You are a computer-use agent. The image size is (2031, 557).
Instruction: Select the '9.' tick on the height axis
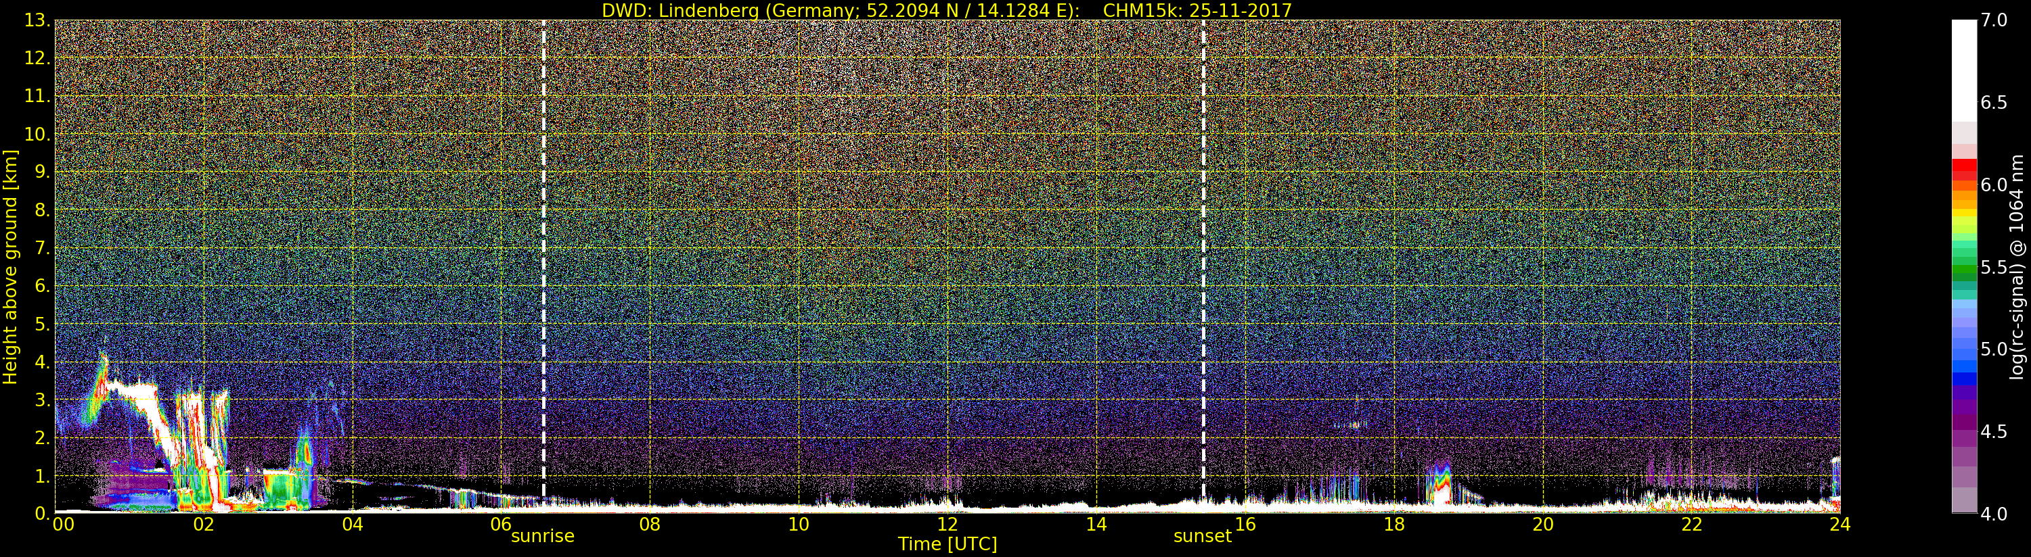[x=43, y=172]
